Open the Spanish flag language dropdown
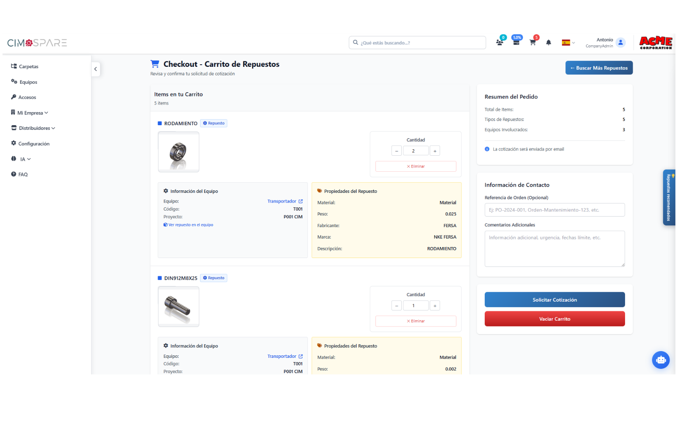 (x=568, y=43)
